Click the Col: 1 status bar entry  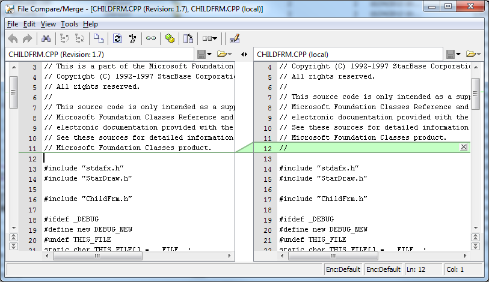point(463,269)
